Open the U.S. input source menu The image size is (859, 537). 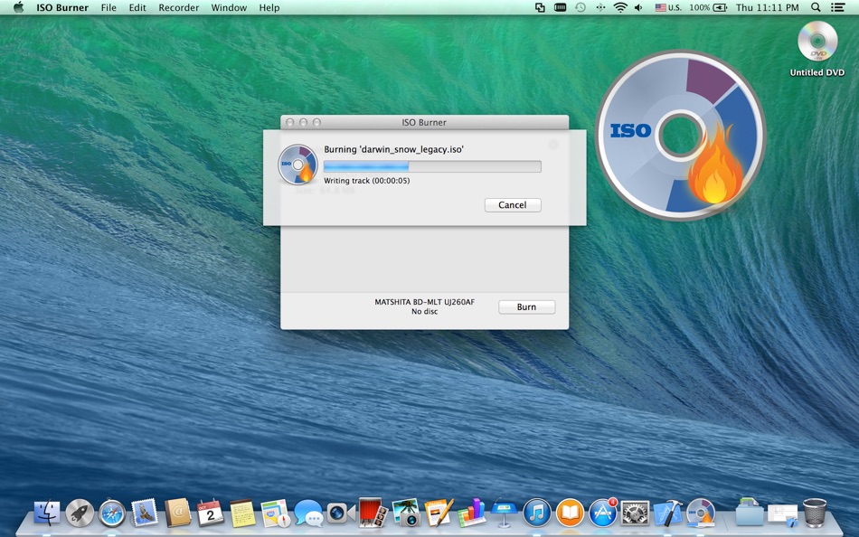coord(668,7)
